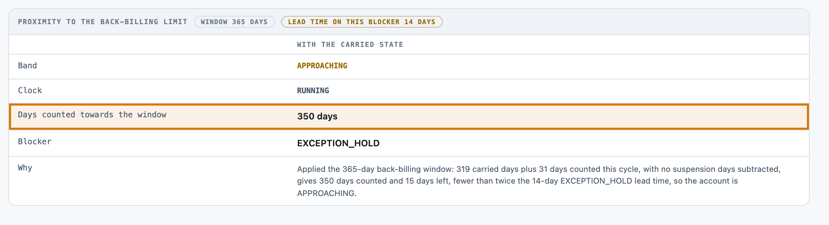Click the APPROACHING band value
The image size is (829, 225).
[x=322, y=66]
